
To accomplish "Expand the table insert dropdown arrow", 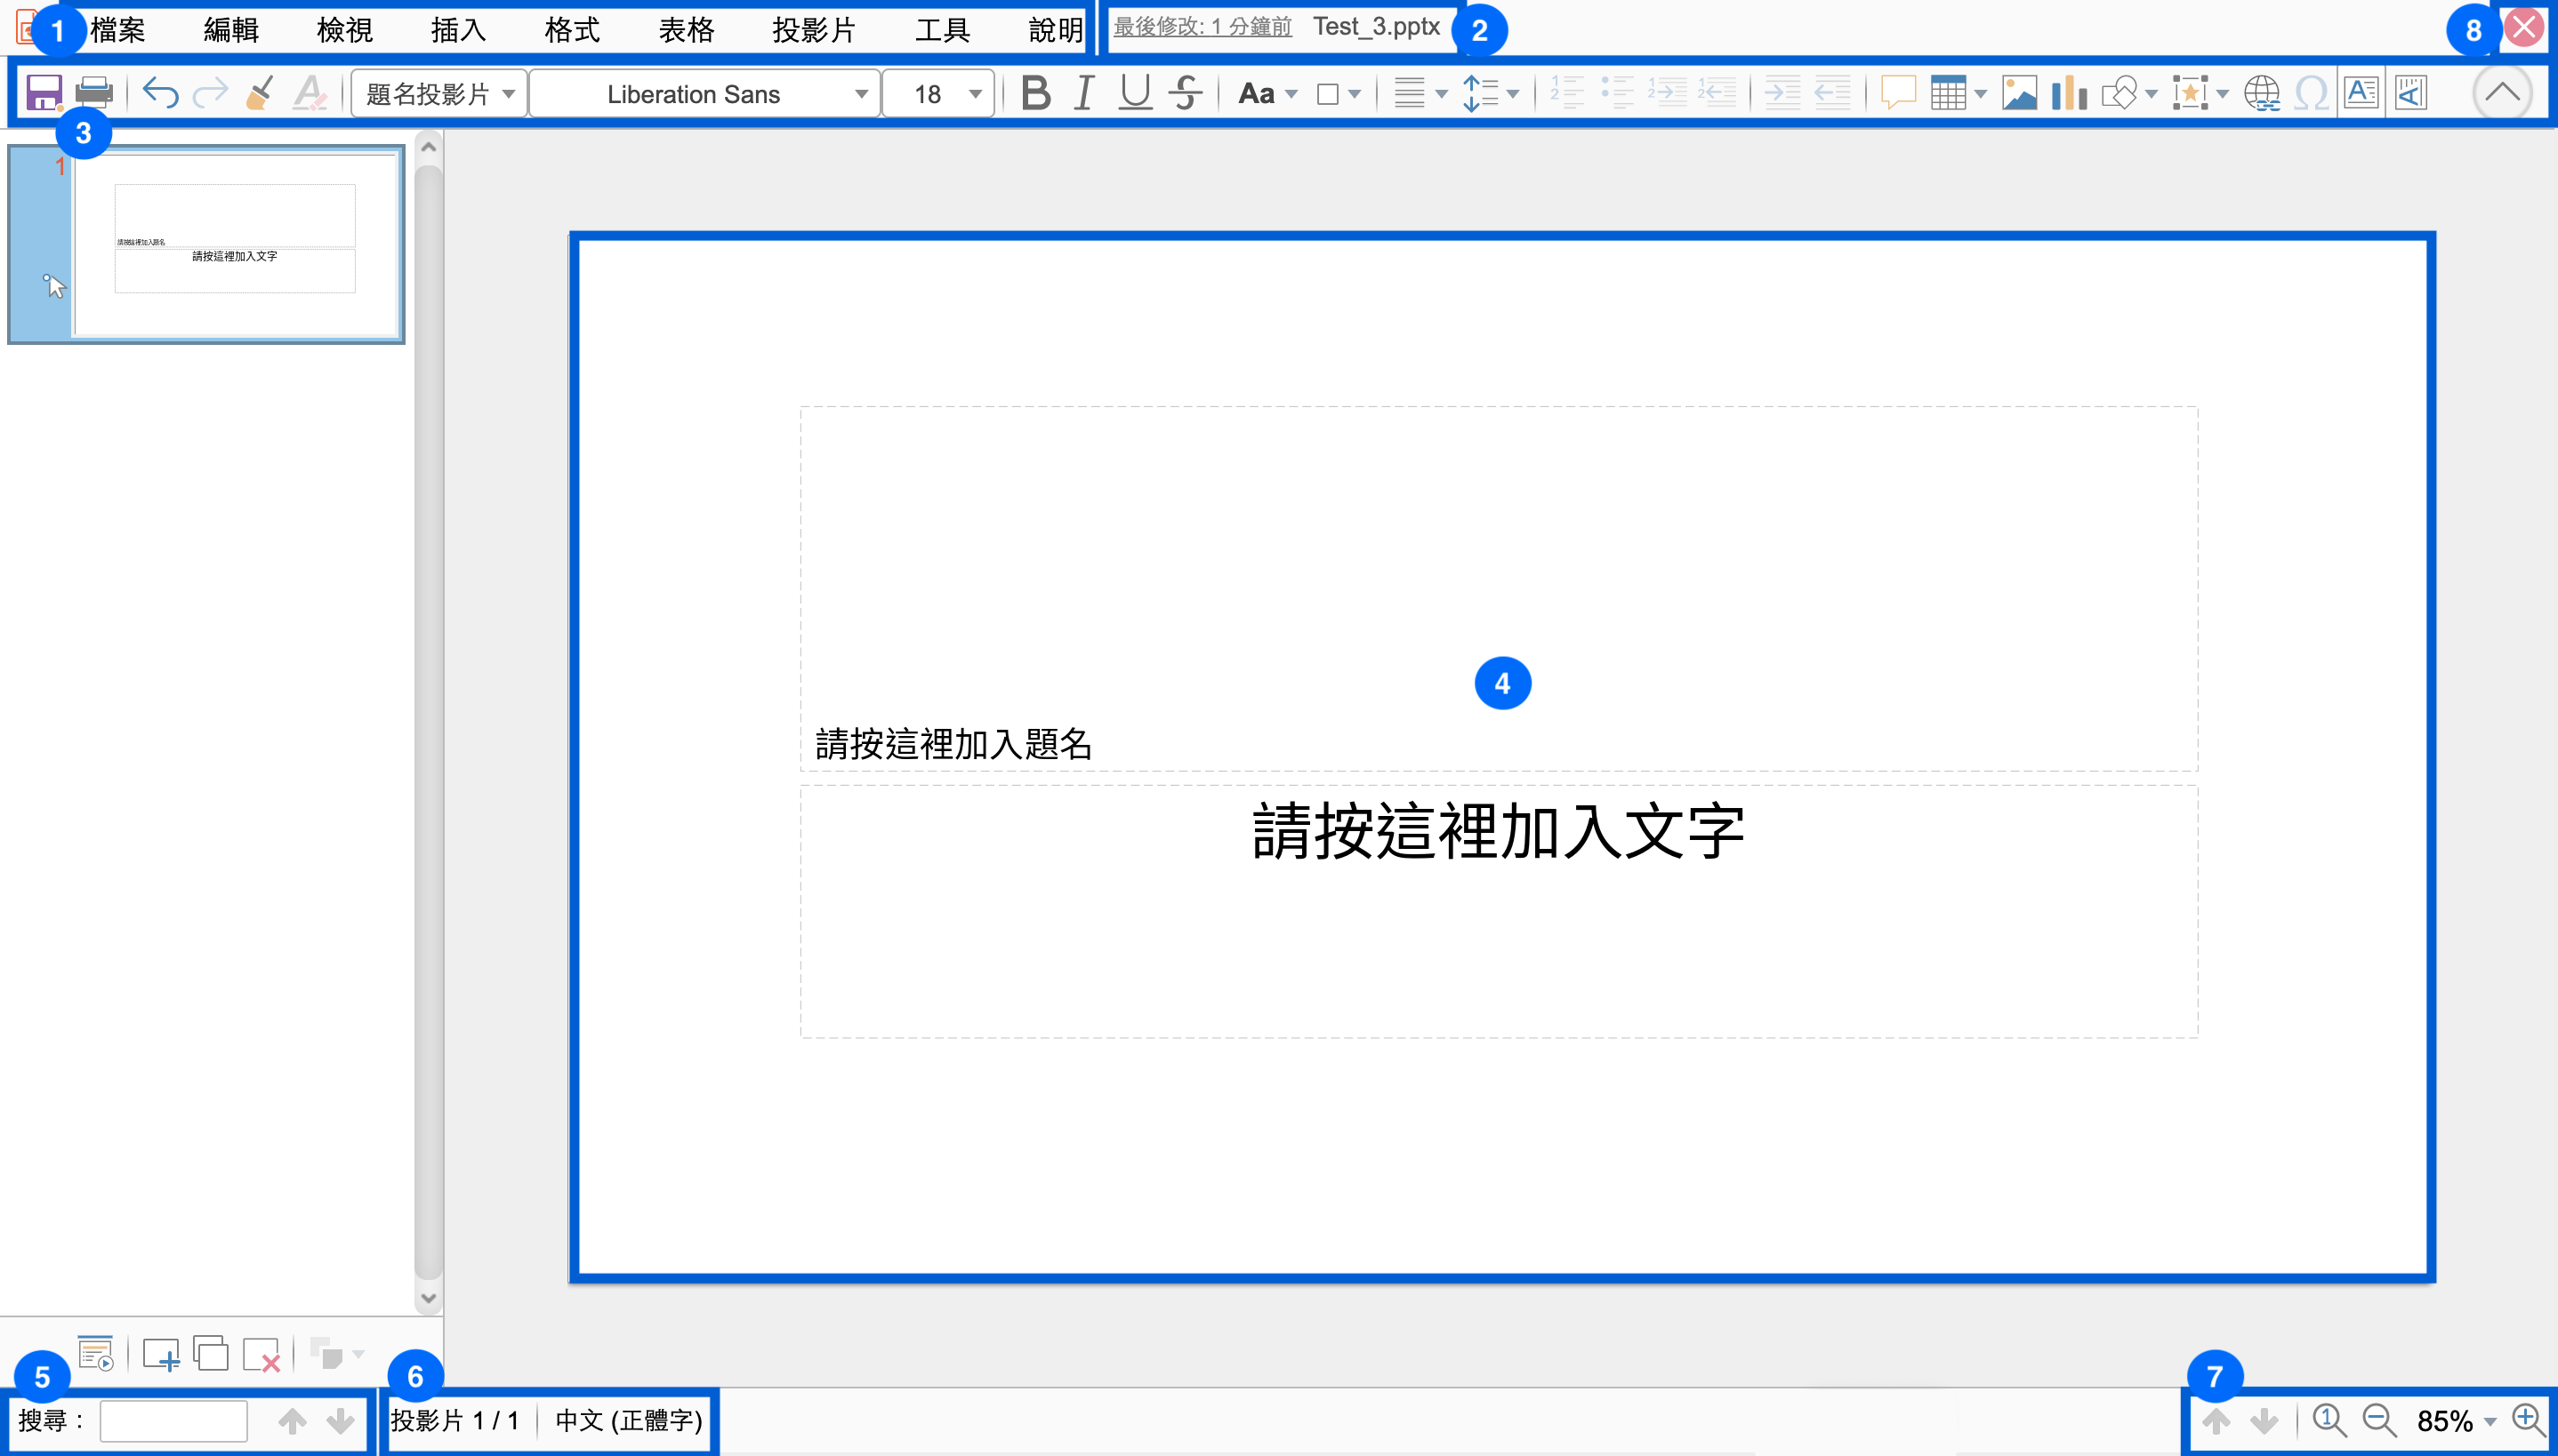I will click(1981, 94).
